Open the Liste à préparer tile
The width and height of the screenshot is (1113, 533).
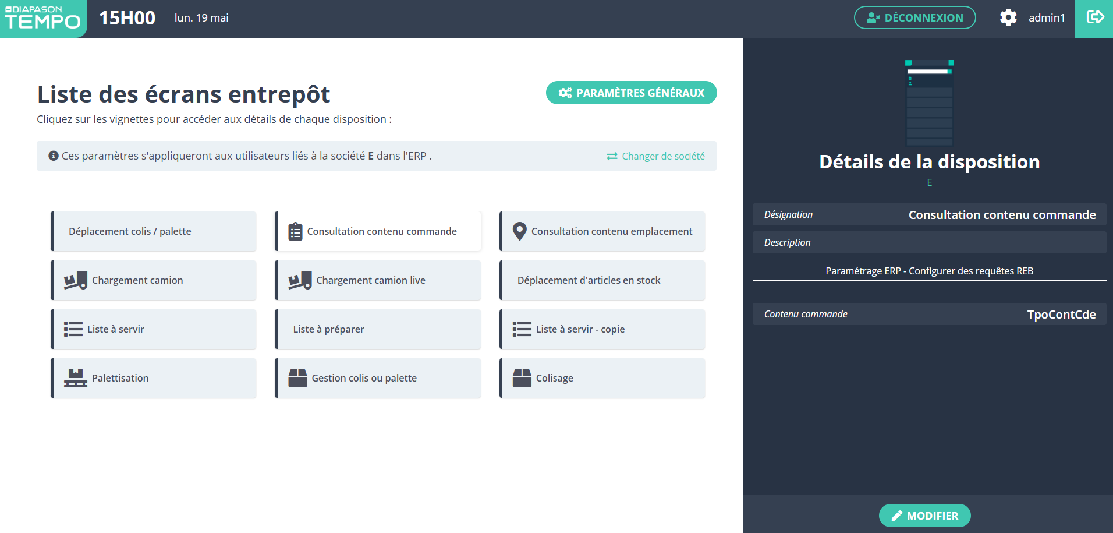point(378,329)
